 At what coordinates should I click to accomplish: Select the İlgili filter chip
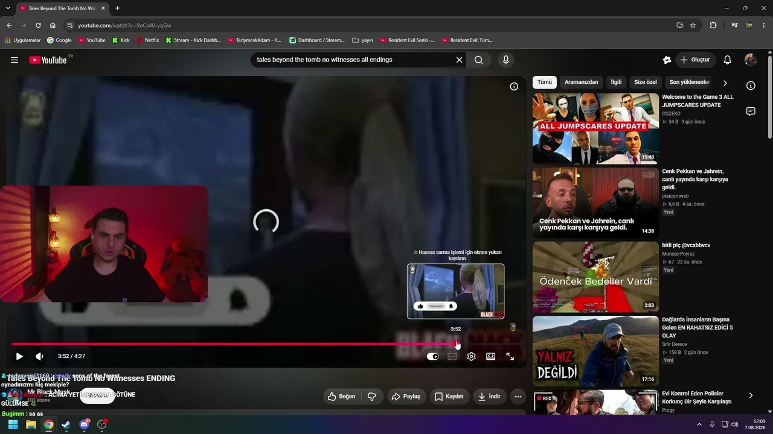click(x=616, y=82)
